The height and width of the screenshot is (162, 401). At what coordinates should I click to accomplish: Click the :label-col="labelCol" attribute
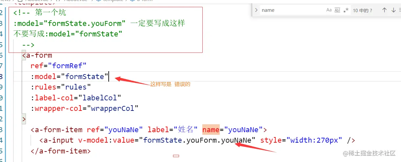[76, 98]
